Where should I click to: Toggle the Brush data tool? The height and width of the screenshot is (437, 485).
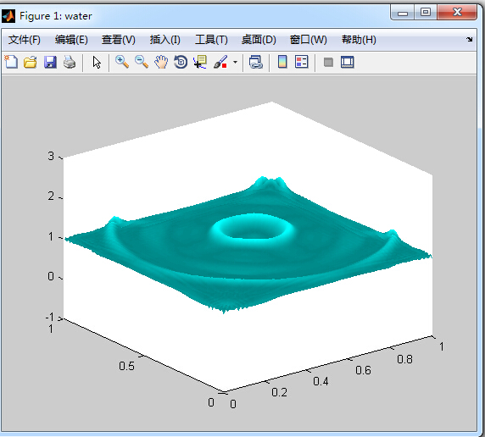[220, 62]
